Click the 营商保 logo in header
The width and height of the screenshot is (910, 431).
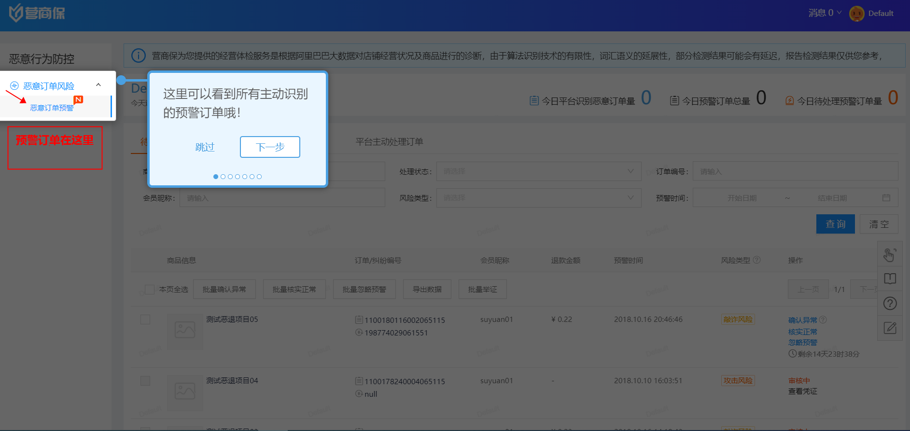click(37, 13)
